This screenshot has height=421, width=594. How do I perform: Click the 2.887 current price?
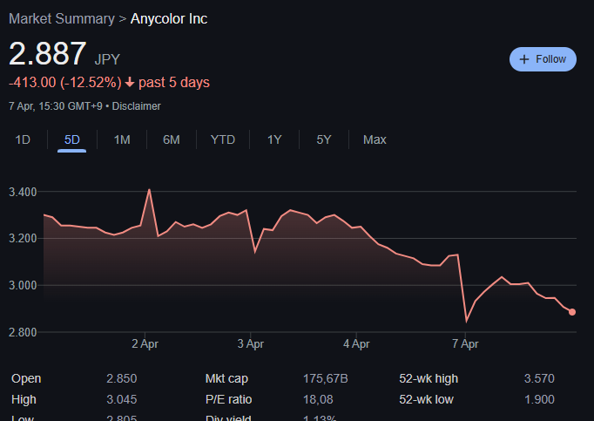point(48,53)
